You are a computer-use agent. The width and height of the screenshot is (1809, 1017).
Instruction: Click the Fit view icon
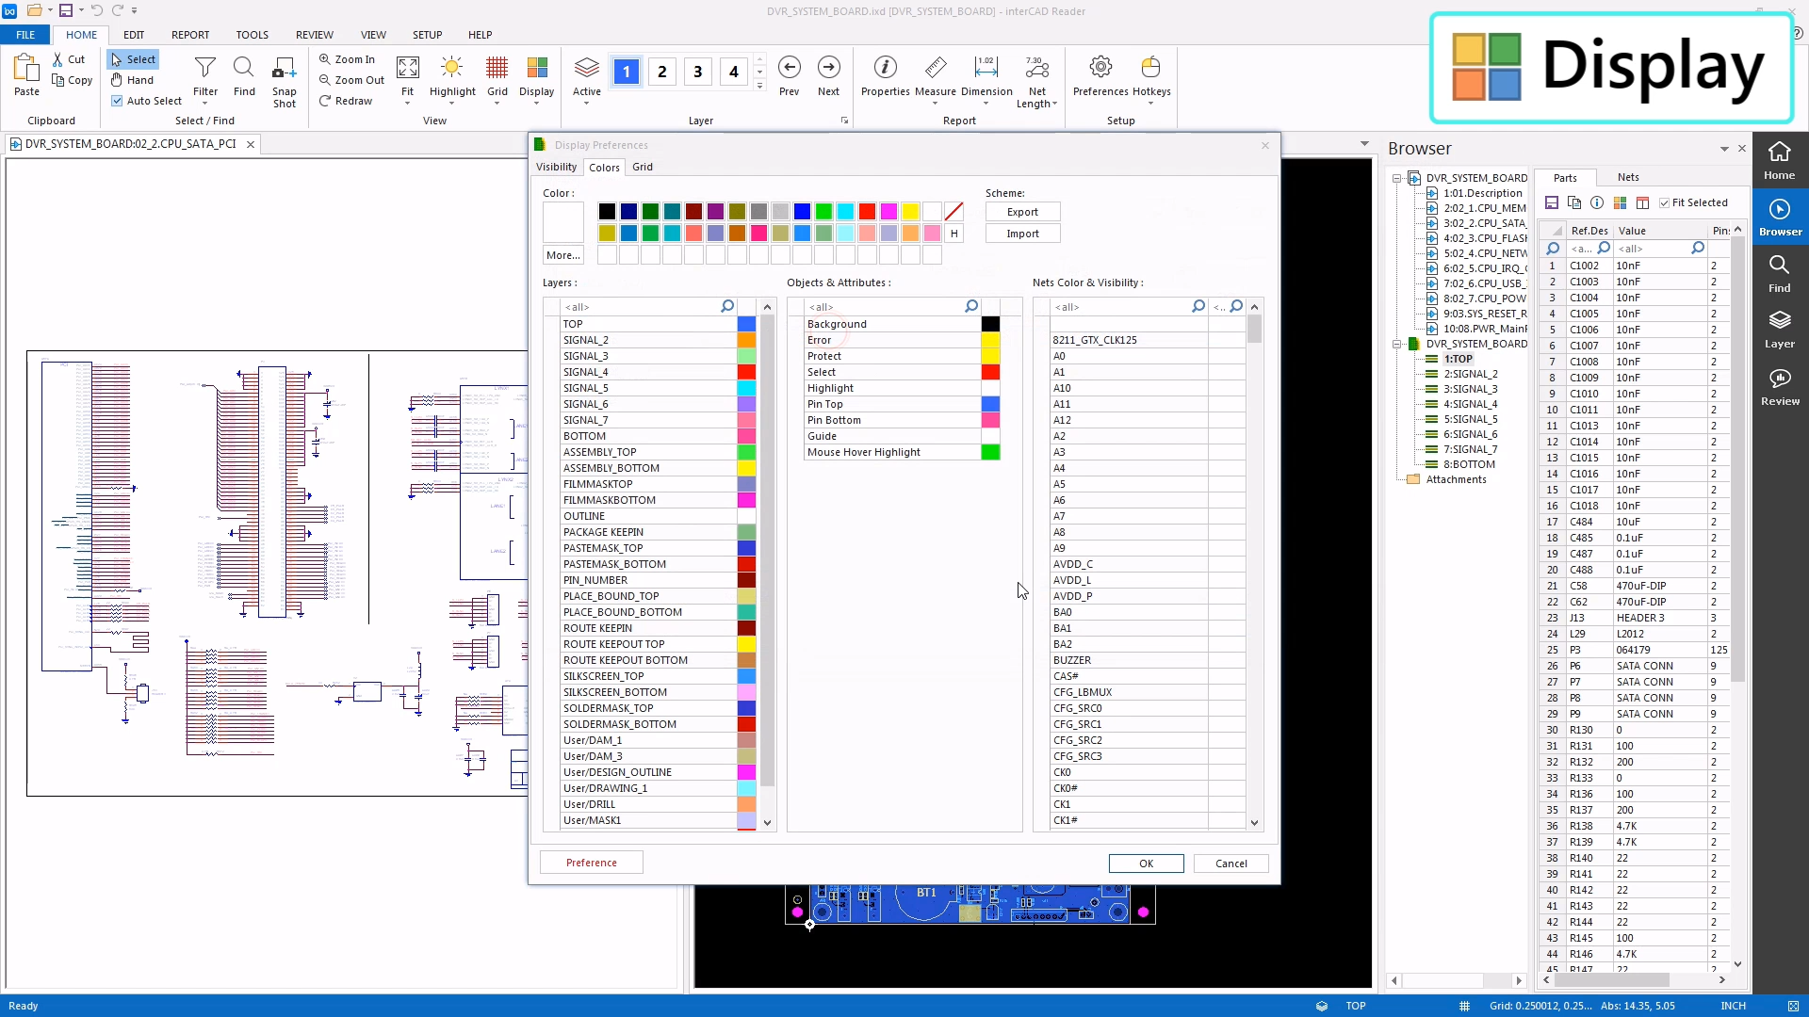click(407, 68)
